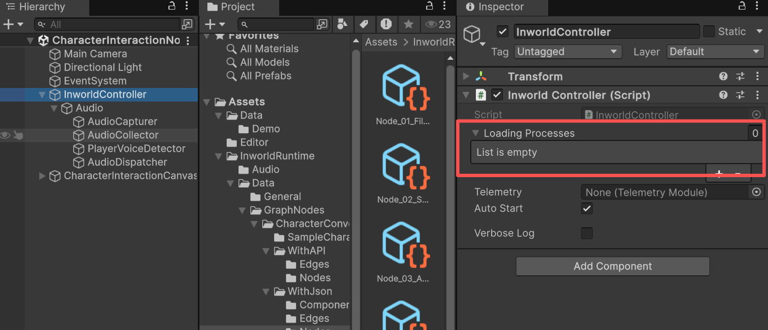The width and height of the screenshot is (768, 330).
Task: Open Inworld Controller script help icon
Action: point(723,95)
